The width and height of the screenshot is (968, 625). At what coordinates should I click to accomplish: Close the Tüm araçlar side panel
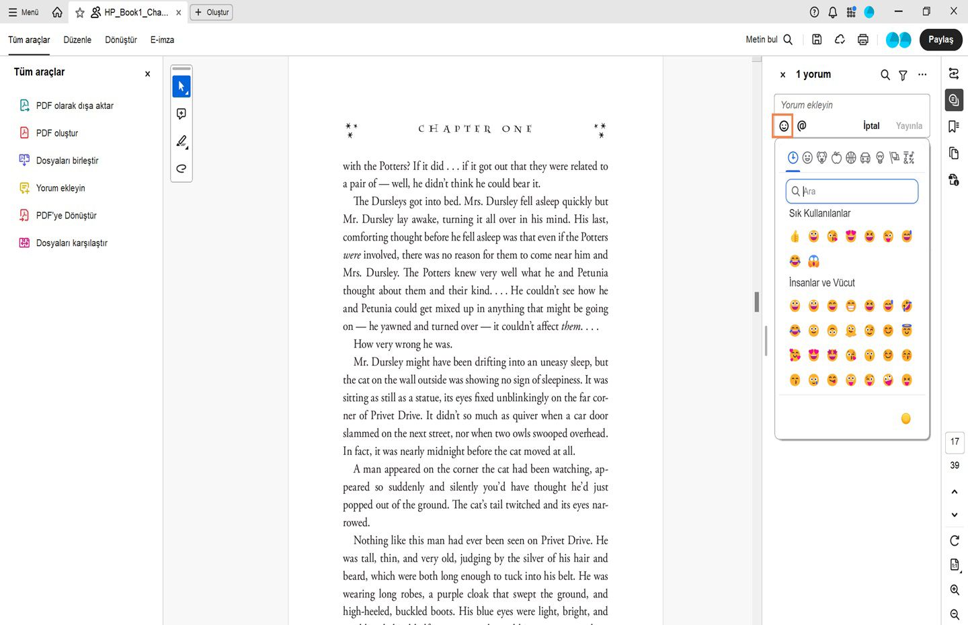tap(147, 74)
